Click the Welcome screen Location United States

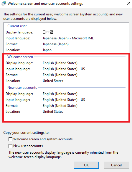click(53, 81)
